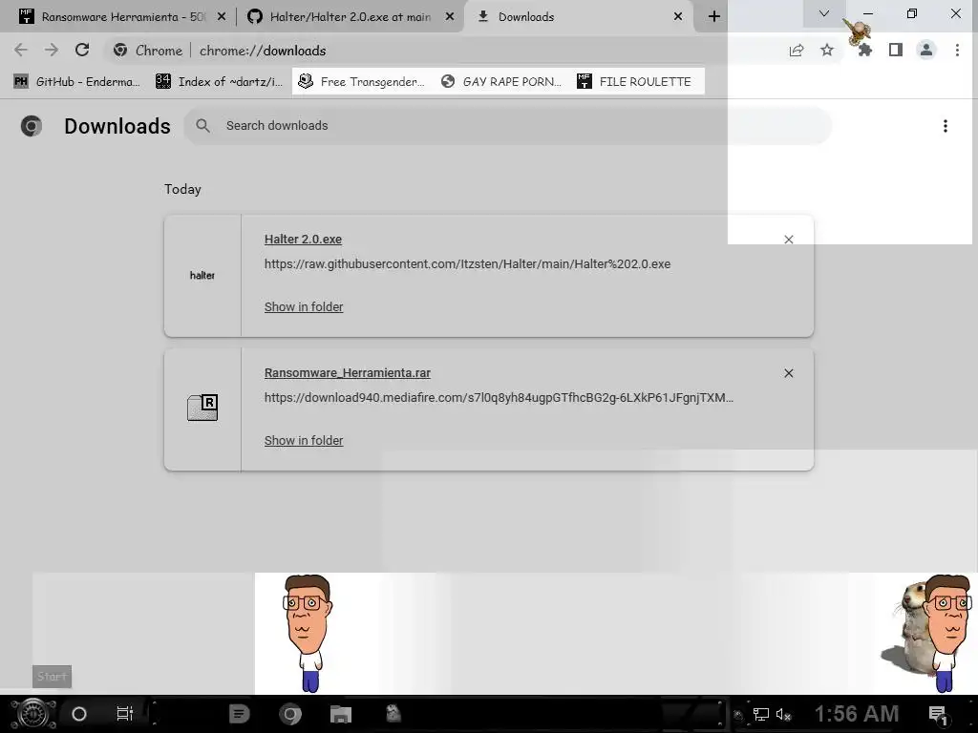Unmute via the volume tray icon
The width and height of the screenshot is (978, 733).
coord(783,715)
